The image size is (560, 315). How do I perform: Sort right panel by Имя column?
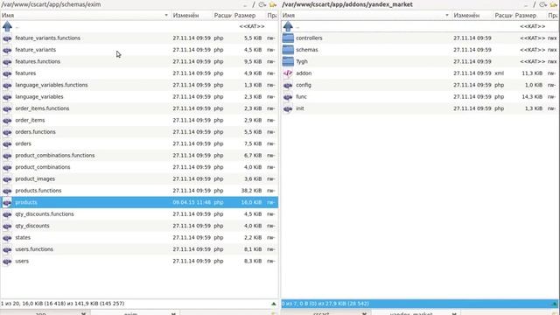pyautogui.click(x=366, y=16)
